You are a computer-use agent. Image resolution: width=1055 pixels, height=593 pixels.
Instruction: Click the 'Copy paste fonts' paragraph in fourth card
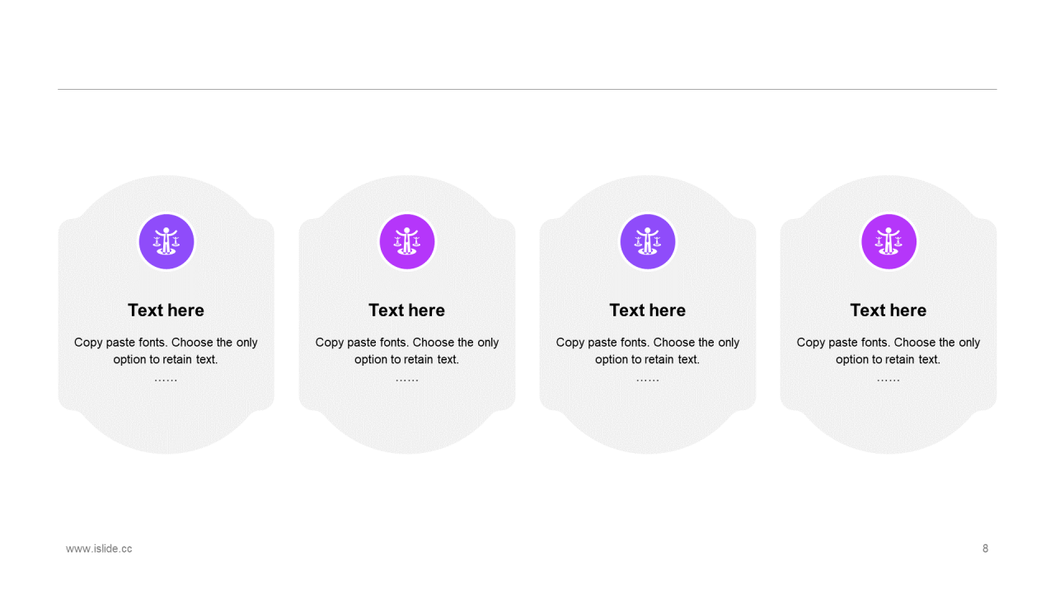pos(889,351)
